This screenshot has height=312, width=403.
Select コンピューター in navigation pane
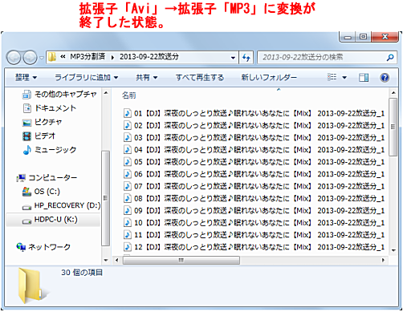[x=47, y=178]
